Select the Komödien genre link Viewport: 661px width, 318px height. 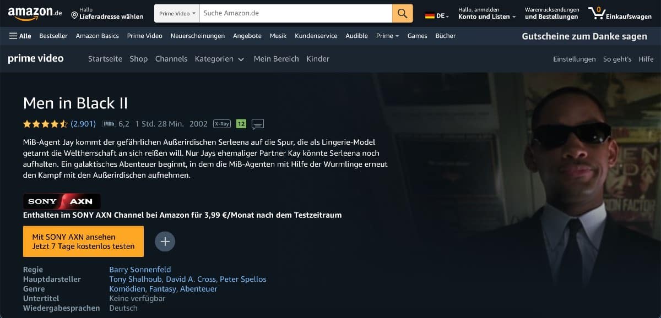click(128, 289)
